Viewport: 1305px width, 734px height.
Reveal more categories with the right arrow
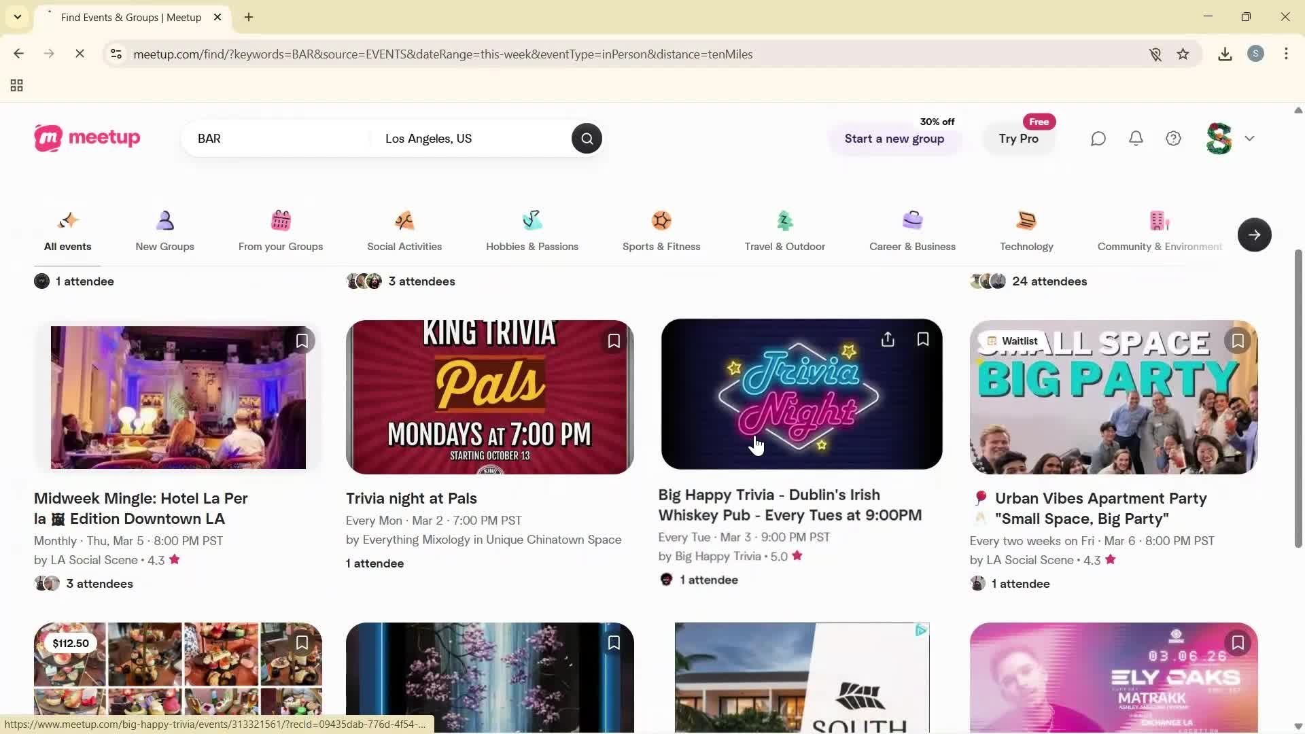[x=1254, y=234]
